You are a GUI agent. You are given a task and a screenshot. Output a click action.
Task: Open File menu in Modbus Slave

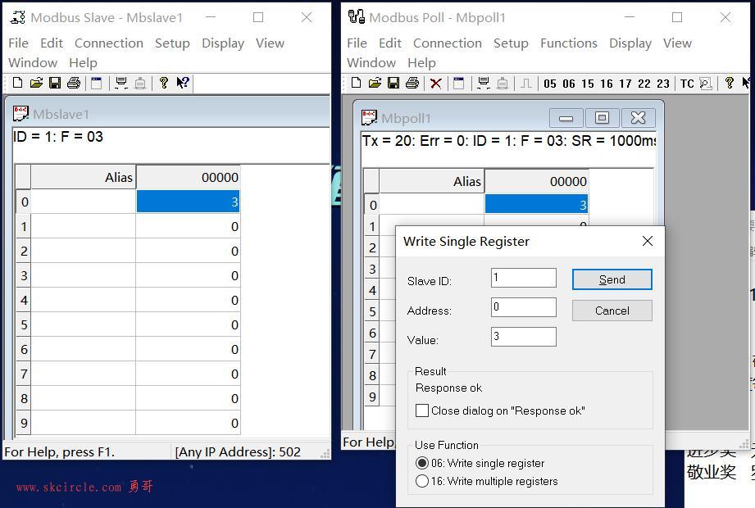coord(18,43)
